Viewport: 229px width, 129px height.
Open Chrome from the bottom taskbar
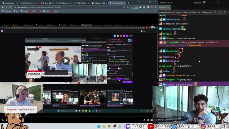tap(109, 126)
